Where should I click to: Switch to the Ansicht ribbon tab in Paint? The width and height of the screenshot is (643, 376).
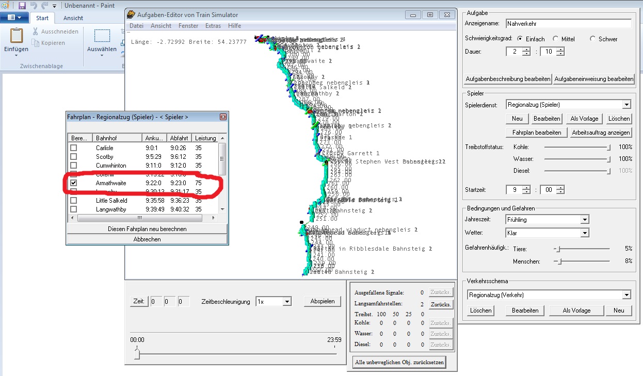pyautogui.click(x=73, y=18)
